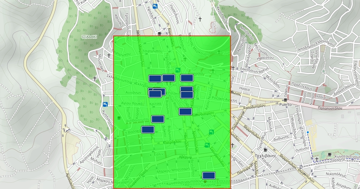Click the Παπαποστόλου street label
The image size is (360, 189).
point(329,108)
